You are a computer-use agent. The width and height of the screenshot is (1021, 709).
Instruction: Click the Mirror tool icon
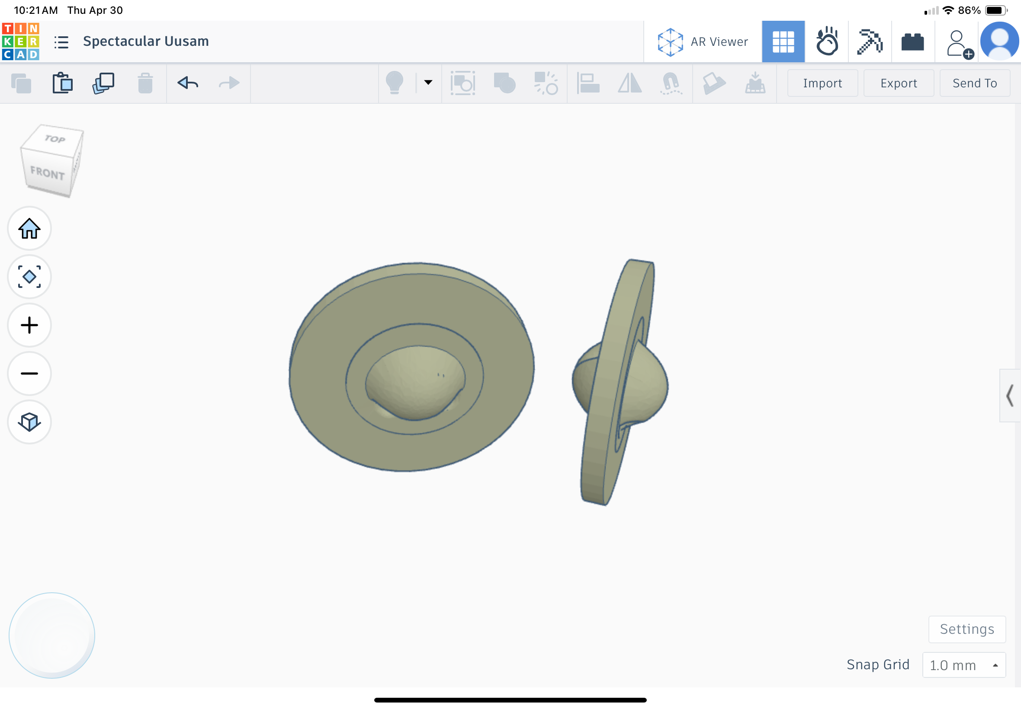point(630,83)
